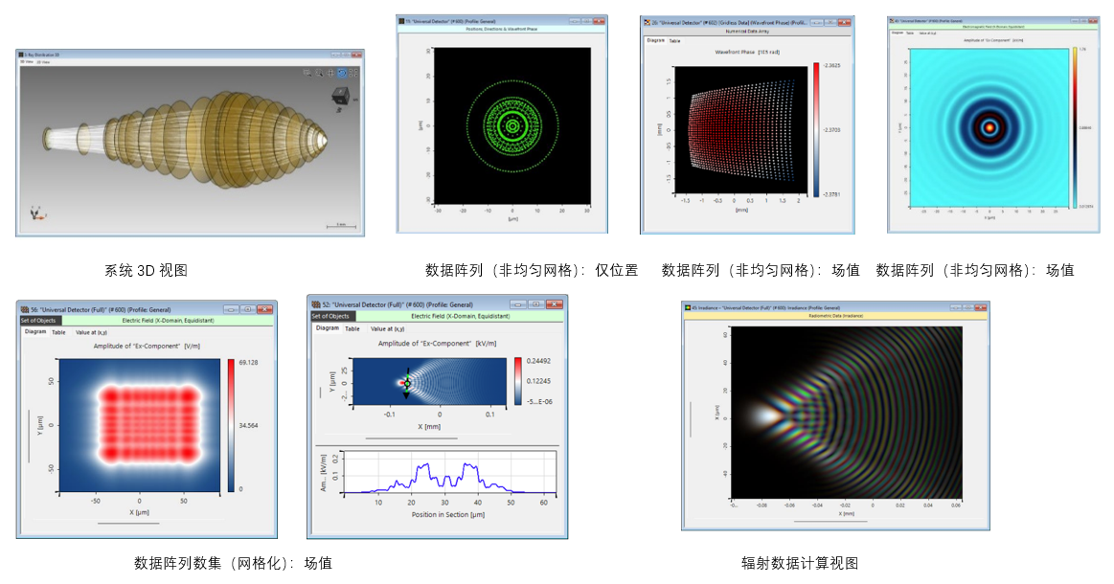Select Diagram tab in window 52 Universal Detector
Screen dimensions: 1114x584
[328, 328]
